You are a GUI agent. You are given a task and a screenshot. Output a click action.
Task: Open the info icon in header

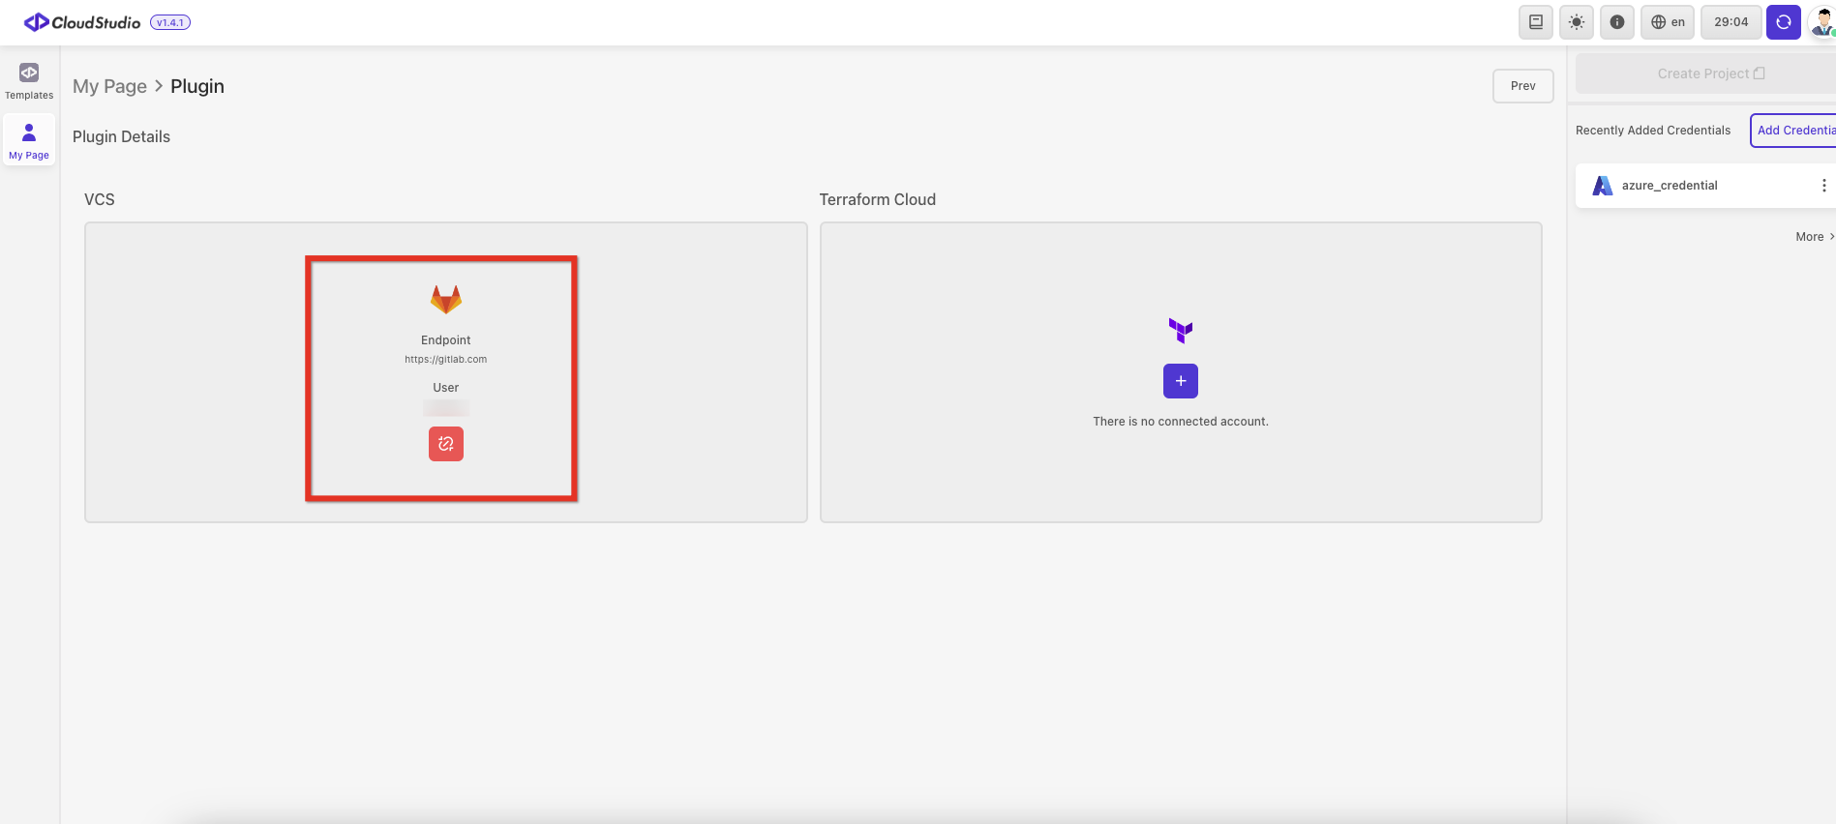tap(1616, 22)
